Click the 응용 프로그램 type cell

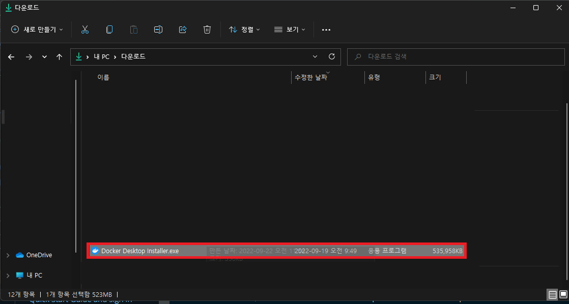[387, 251]
